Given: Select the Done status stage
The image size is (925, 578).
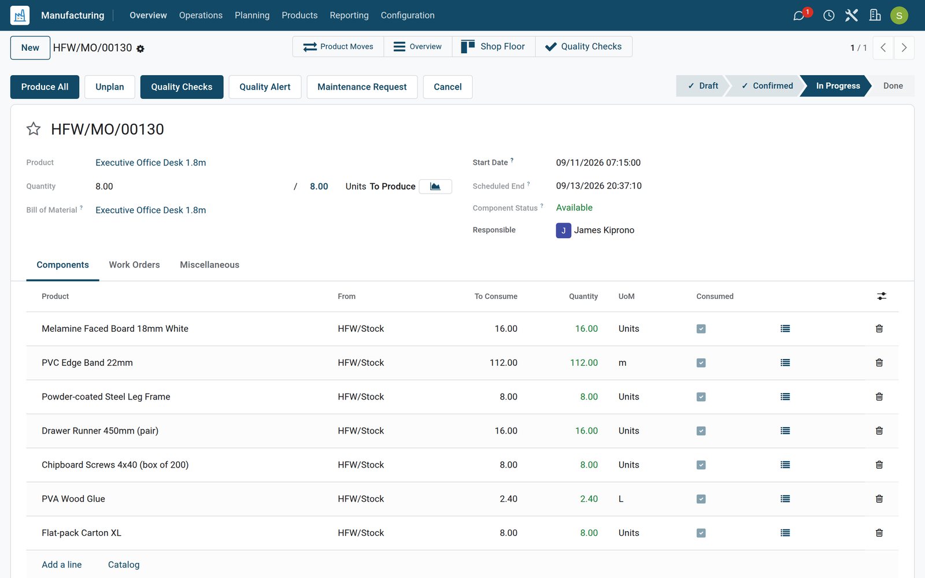Looking at the screenshot, I should click(893, 86).
